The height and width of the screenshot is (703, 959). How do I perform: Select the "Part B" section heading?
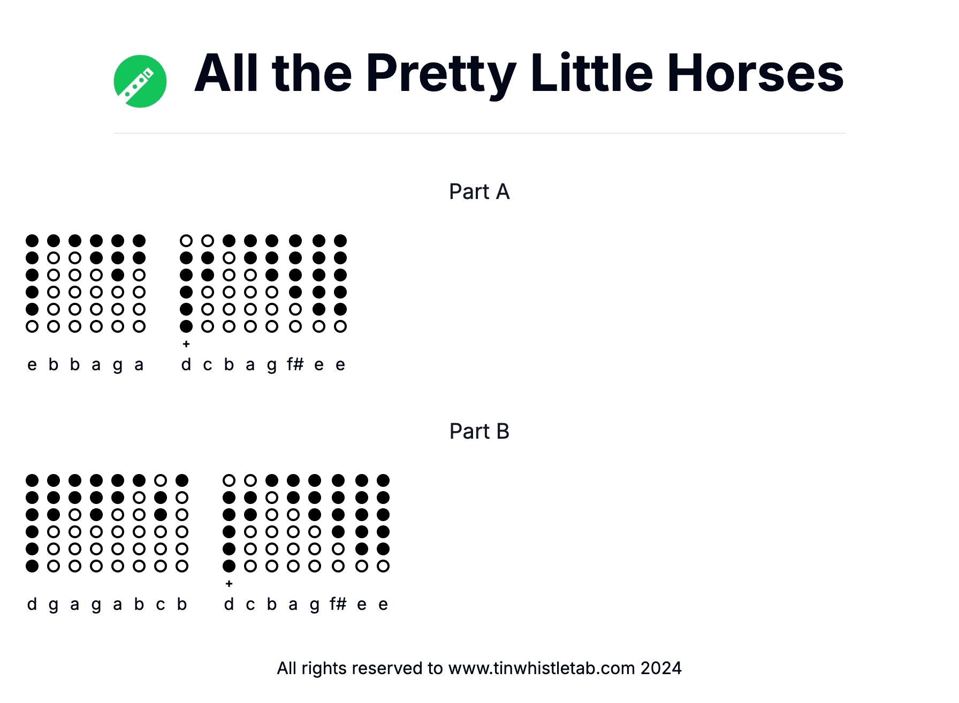(x=479, y=431)
